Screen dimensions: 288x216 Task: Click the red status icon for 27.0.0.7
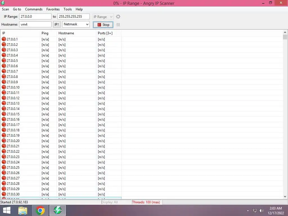pyautogui.click(x=4, y=71)
